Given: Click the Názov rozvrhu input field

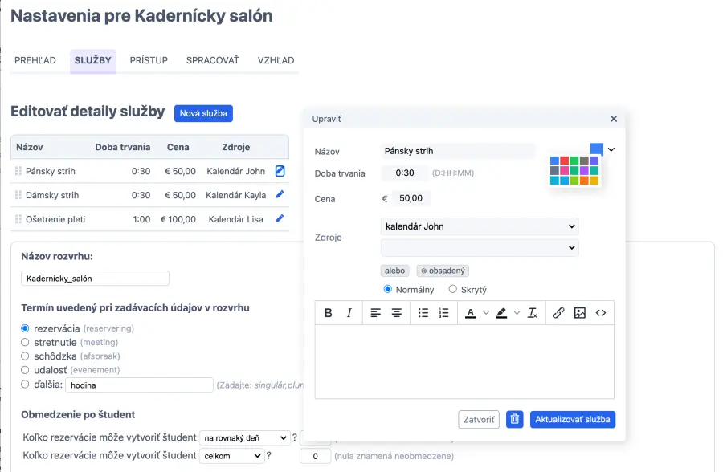Looking at the screenshot, I should 95,278.
